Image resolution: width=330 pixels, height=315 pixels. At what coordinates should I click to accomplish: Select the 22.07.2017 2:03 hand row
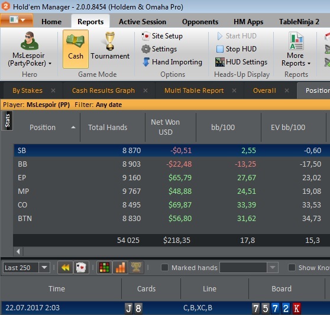166,308
